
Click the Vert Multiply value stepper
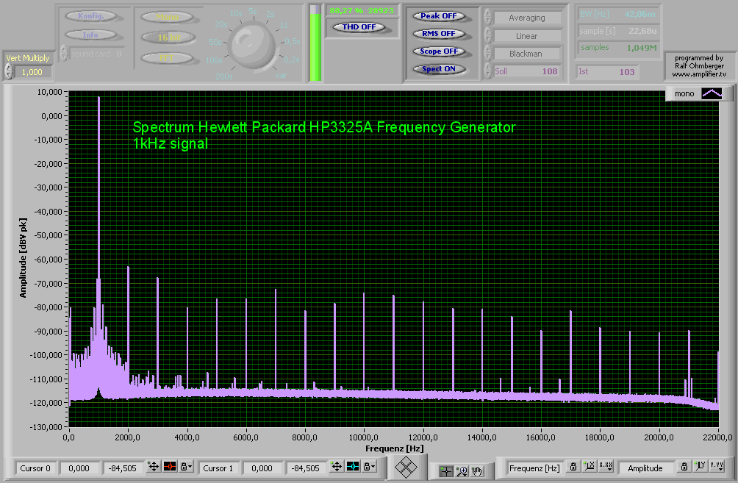click(9, 72)
